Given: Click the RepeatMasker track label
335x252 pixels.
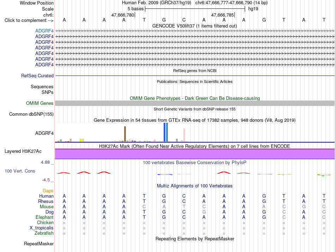Looking at the screenshot, I should (x=39, y=244).
